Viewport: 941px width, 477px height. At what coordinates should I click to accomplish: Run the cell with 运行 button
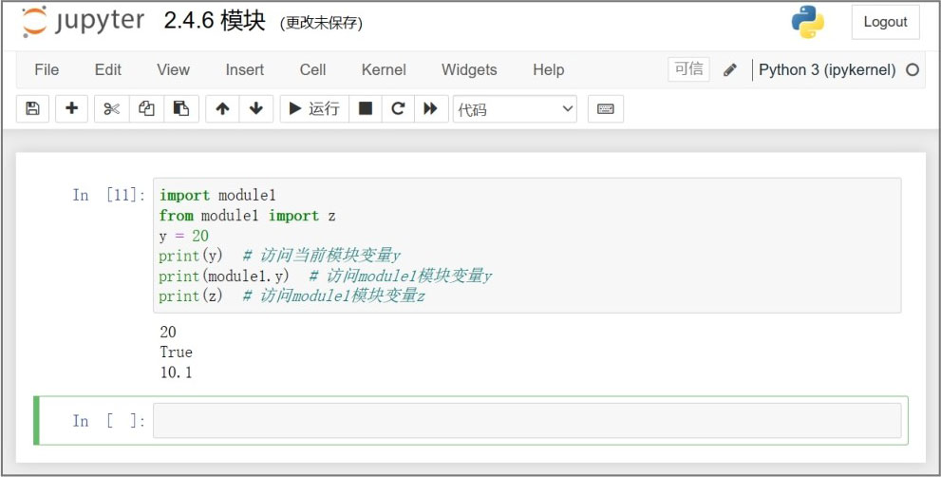coord(314,108)
